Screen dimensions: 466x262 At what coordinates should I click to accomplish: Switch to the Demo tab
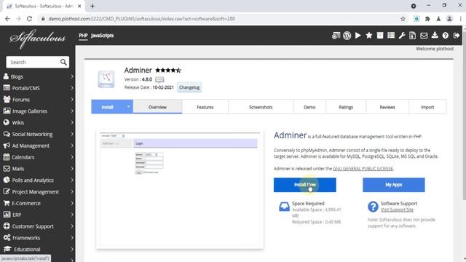click(309, 107)
